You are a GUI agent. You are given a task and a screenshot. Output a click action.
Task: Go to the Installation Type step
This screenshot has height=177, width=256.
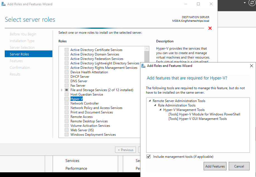[x=22, y=41]
